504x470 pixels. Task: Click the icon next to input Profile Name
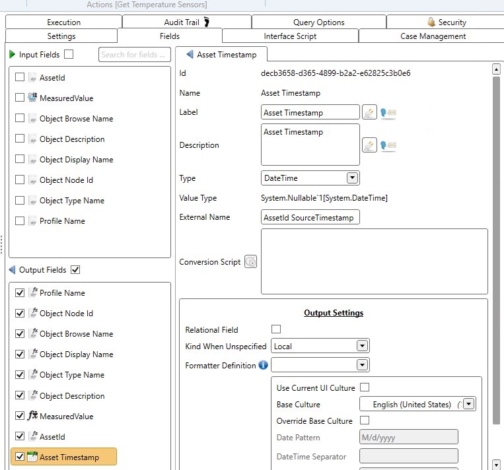[32, 221]
